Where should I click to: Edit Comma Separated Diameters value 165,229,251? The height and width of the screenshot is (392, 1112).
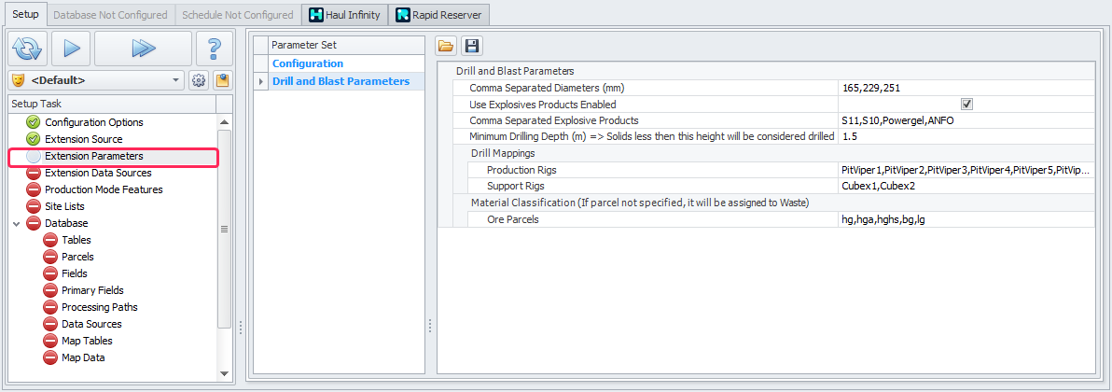point(966,88)
